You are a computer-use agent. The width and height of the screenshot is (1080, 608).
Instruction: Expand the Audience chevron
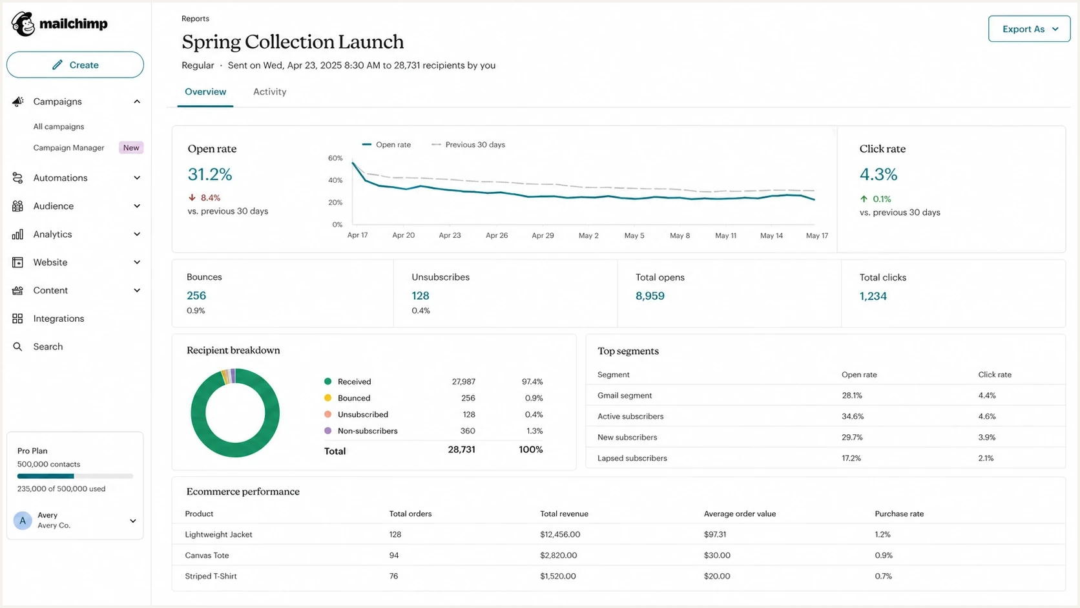(x=137, y=206)
